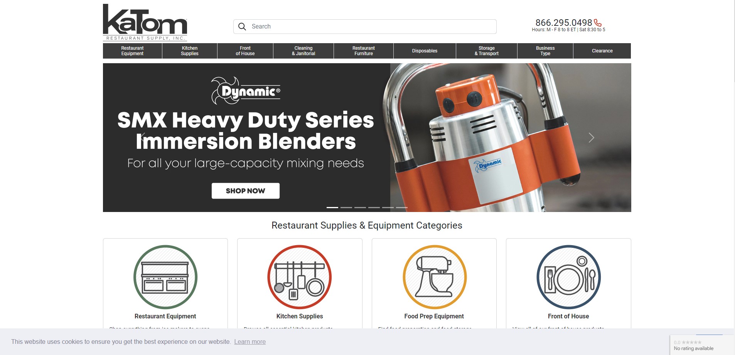Open the Business Type menu
Image resolution: width=735 pixels, height=355 pixels.
point(545,51)
